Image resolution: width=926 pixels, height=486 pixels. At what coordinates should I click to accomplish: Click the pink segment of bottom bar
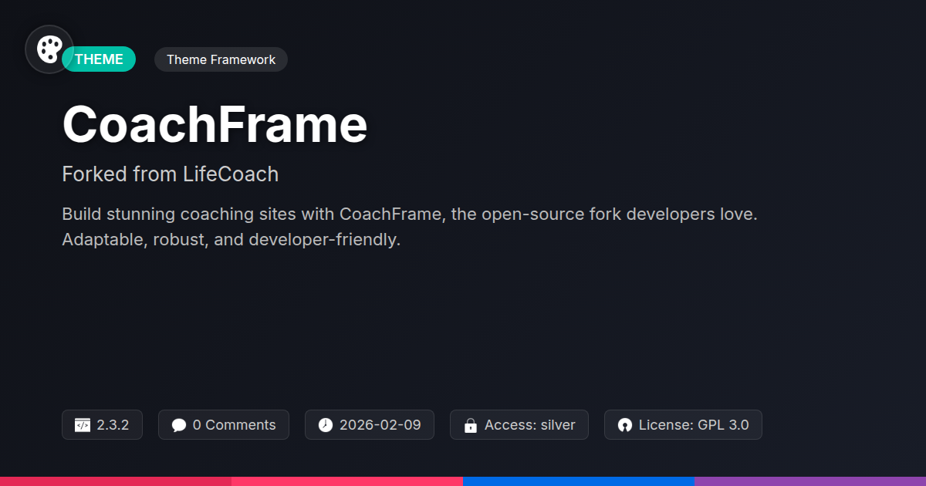(347, 481)
